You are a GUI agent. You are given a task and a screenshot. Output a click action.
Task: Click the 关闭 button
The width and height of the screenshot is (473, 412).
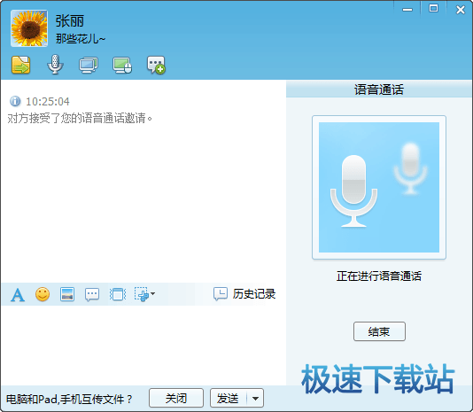tap(176, 398)
